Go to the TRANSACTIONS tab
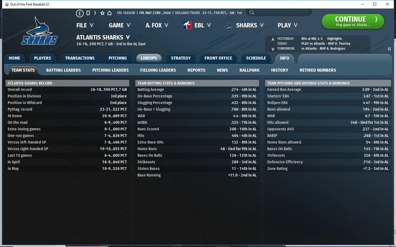The height and width of the screenshot is (247, 396). (x=80, y=58)
